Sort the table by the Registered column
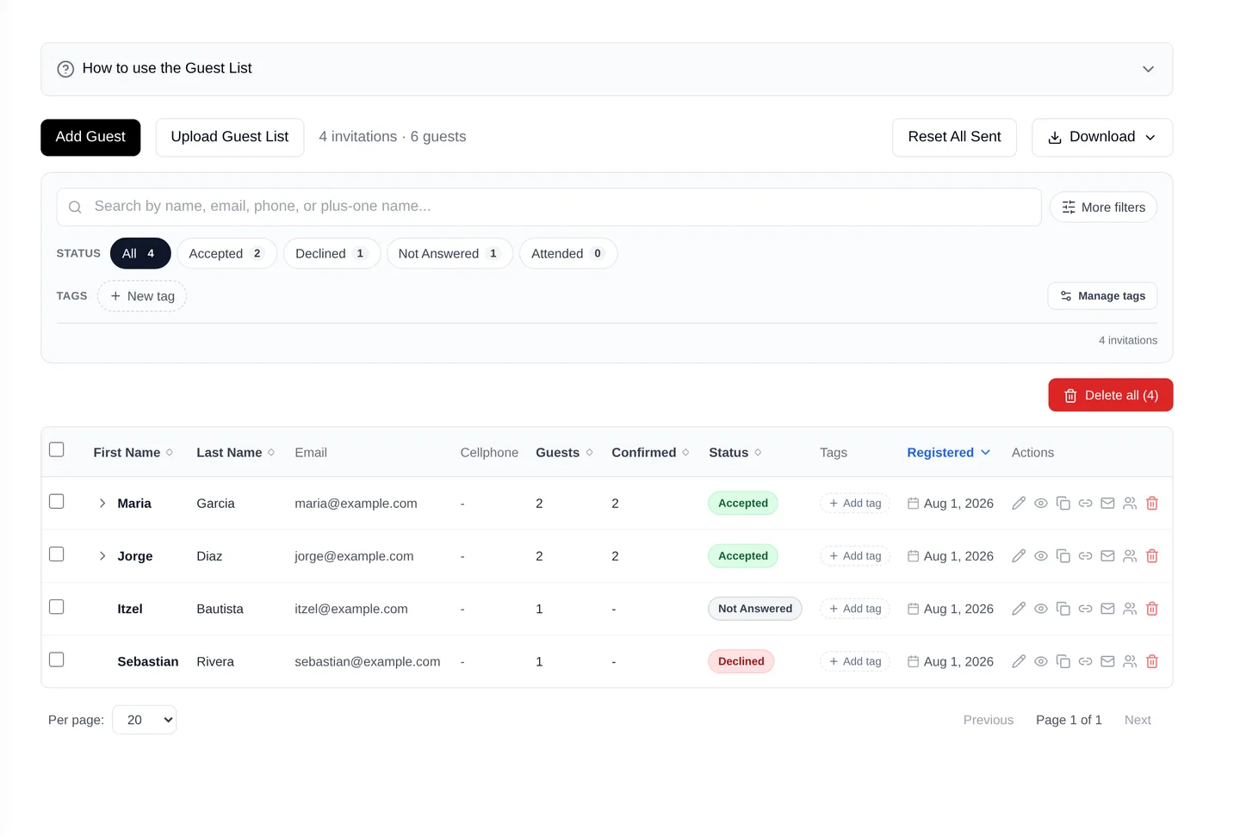This screenshot has width=1240, height=836. click(948, 453)
